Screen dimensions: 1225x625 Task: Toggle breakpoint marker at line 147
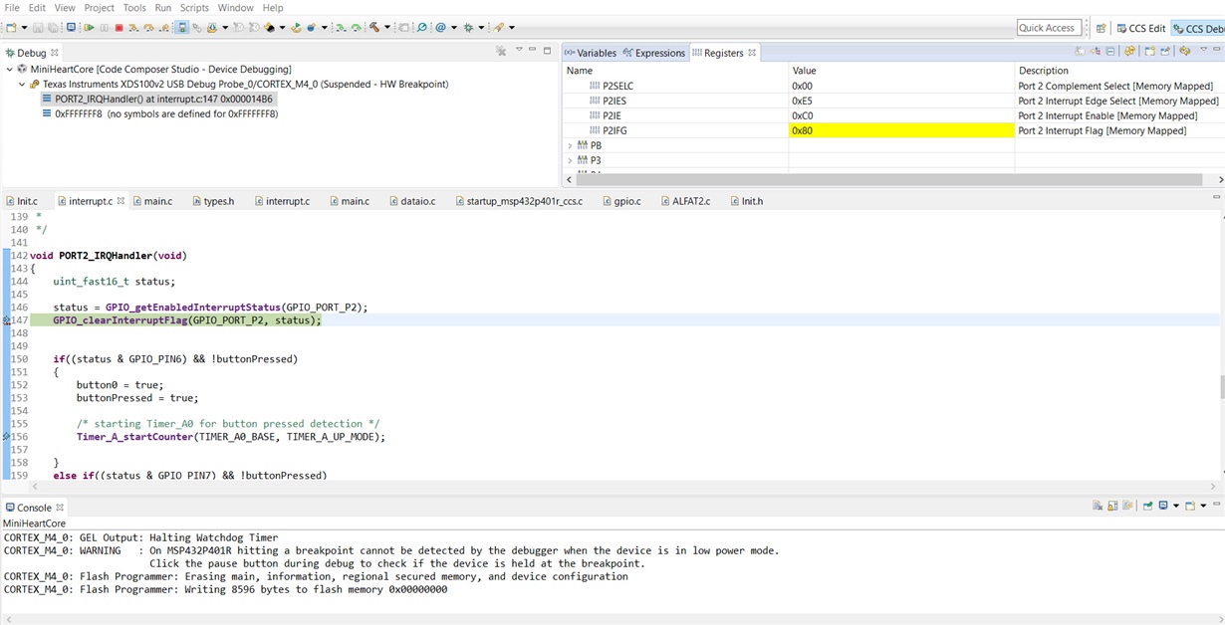pos(7,320)
